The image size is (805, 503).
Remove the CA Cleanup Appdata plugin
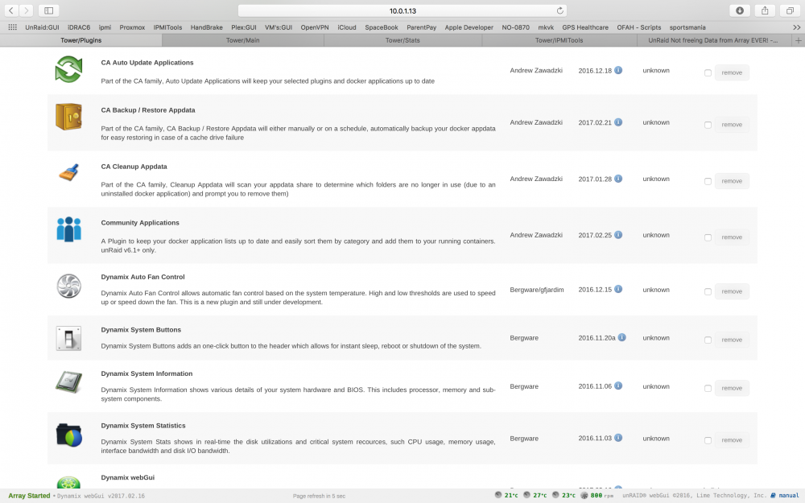[732, 180]
